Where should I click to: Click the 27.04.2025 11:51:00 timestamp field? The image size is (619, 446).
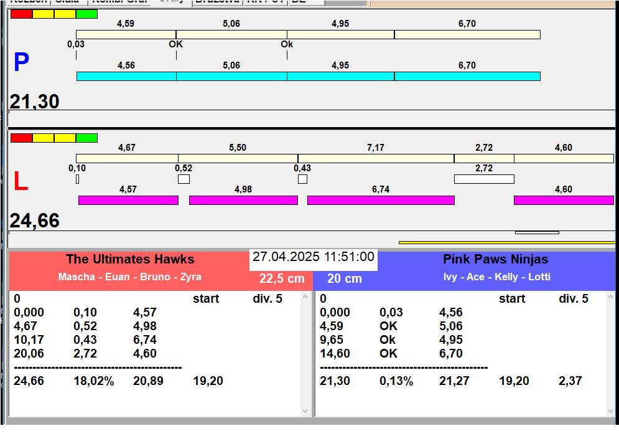point(314,257)
